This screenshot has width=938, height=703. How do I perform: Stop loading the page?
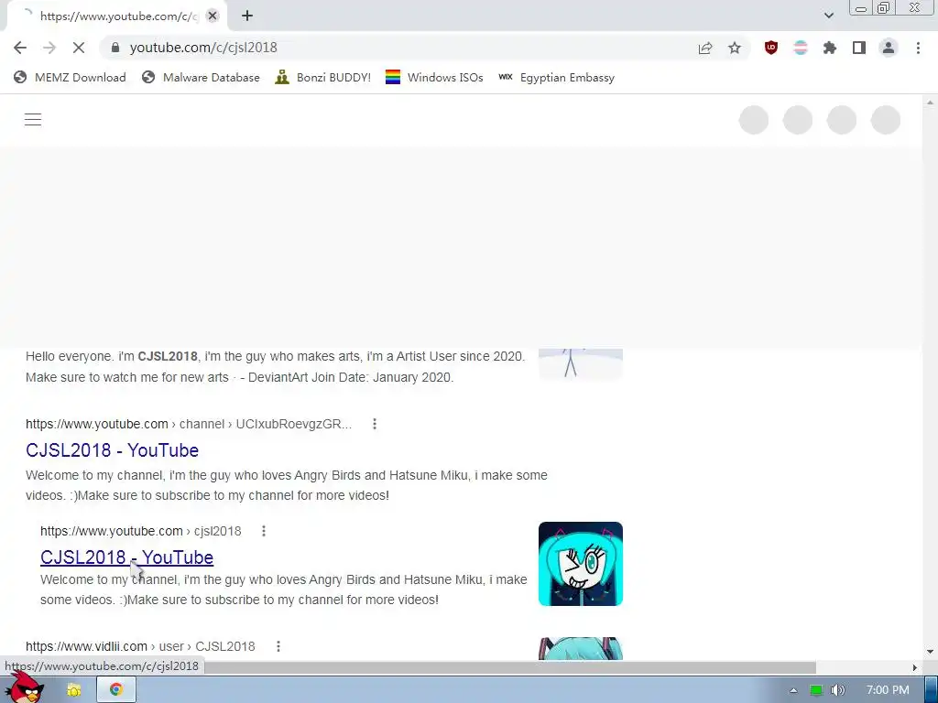[79, 48]
